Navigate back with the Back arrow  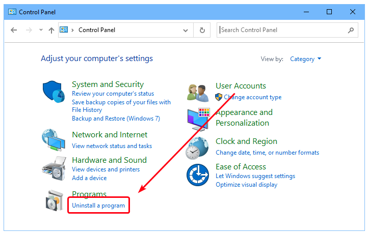pyautogui.click(x=14, y=30)
